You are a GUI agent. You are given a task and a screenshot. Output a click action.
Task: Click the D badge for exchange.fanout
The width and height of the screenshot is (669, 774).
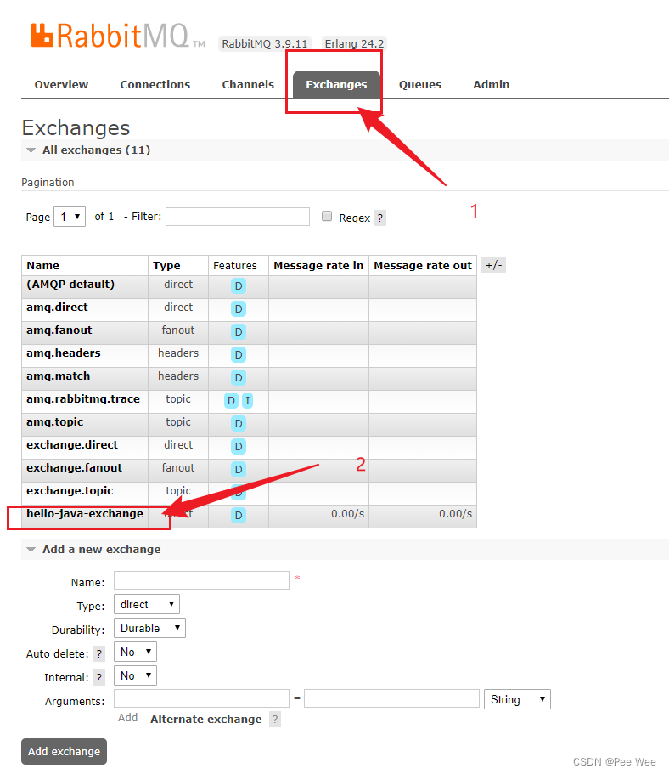click(239, 470)
